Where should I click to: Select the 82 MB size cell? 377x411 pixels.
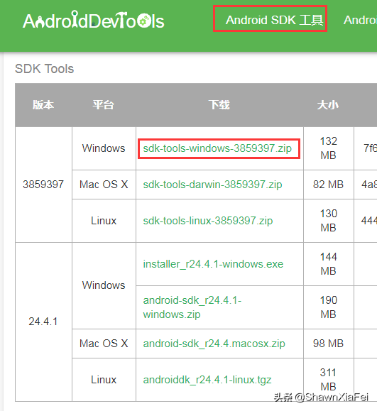point(329,185)
